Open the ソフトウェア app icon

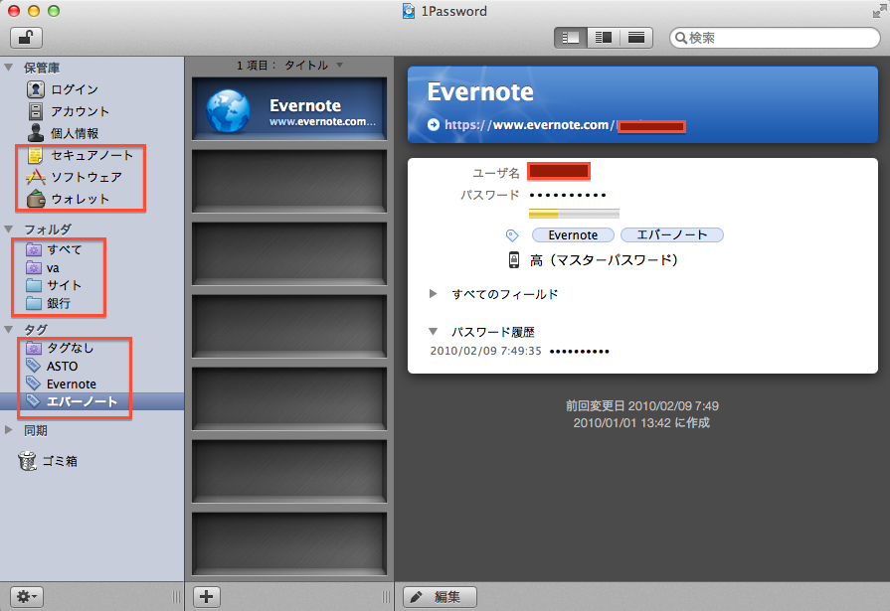tap(35, 177)
